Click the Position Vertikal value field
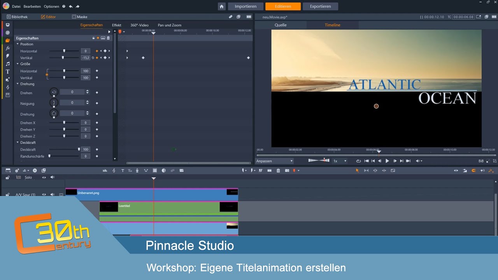 click(x=86, y=58)
